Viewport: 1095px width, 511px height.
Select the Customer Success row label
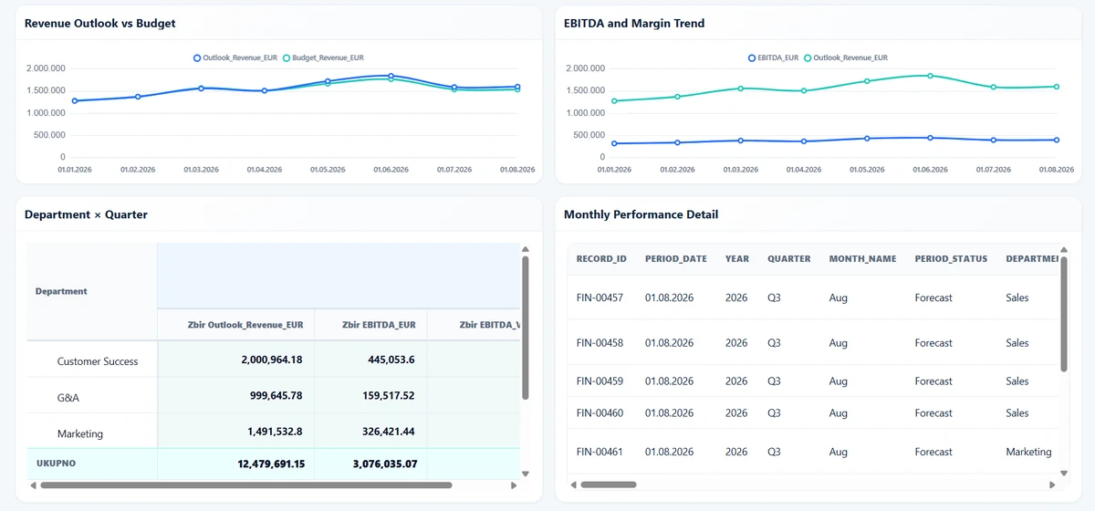pos(98,361)
